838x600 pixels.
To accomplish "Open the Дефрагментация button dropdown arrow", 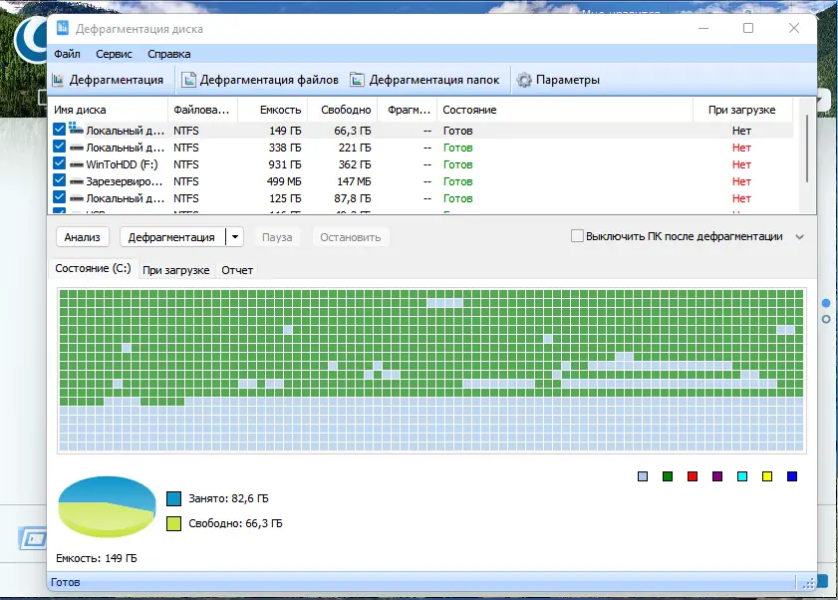I will click(234, 237).
